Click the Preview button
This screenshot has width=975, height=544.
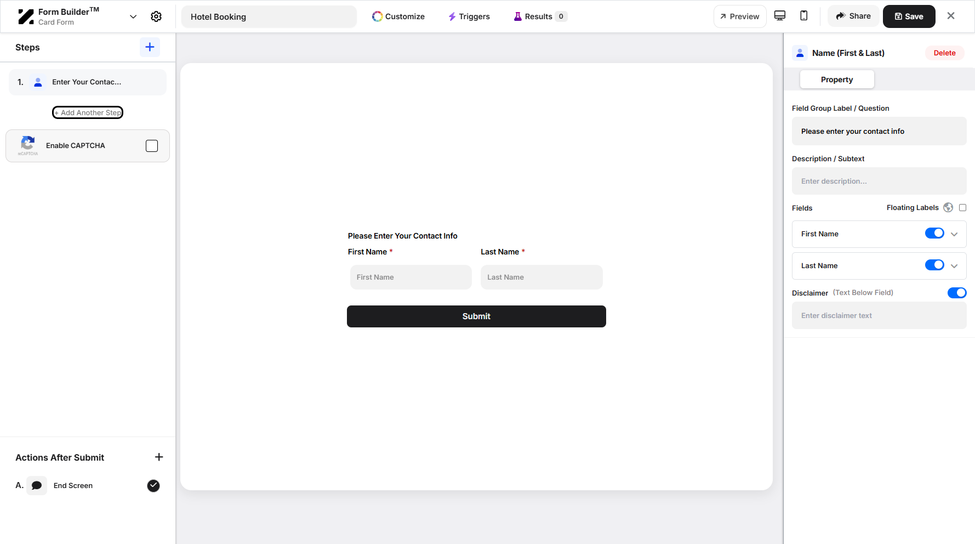(x=740, y=16)
